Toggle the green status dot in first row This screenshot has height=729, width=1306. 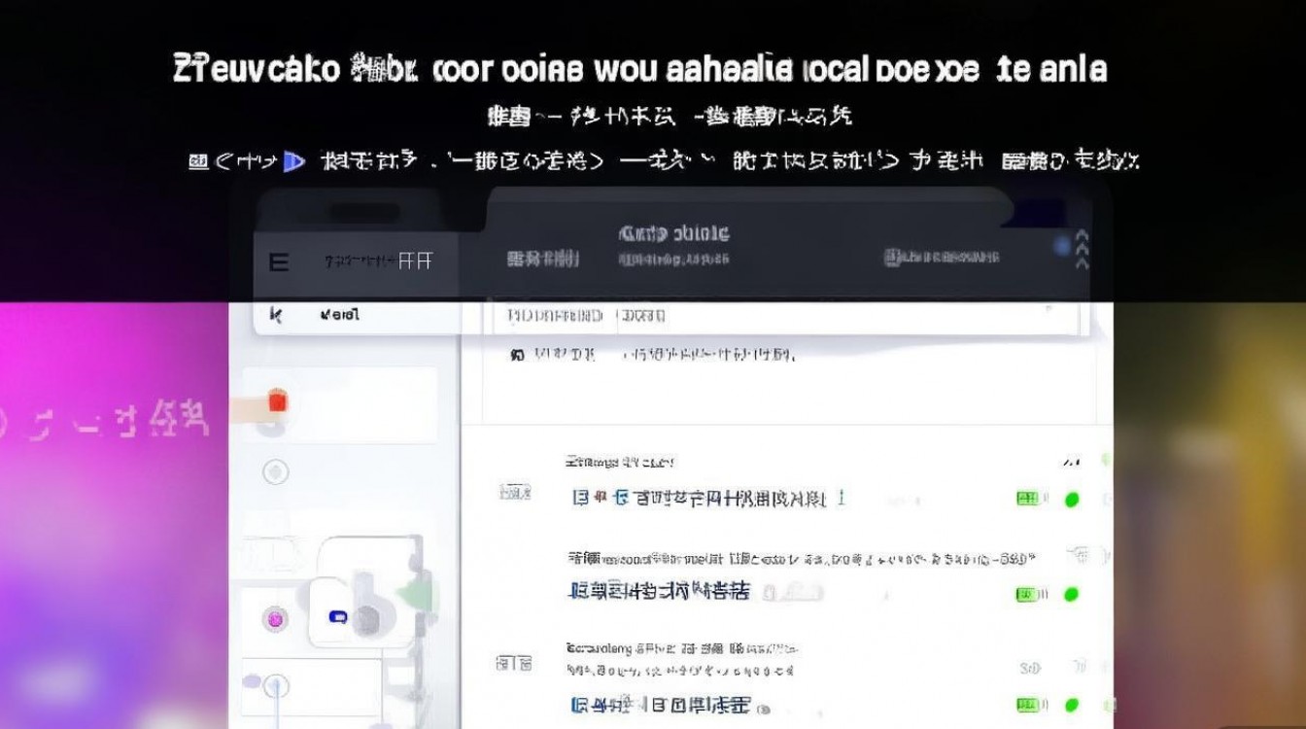(1072, 500)
